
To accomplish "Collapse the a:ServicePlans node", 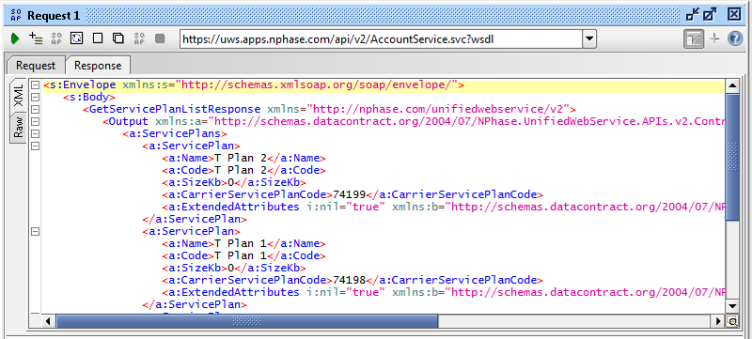I will [35, 134].
